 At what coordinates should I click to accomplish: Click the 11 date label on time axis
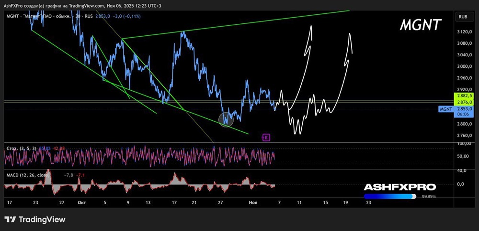pyautogui.click(x=299, y=203)
